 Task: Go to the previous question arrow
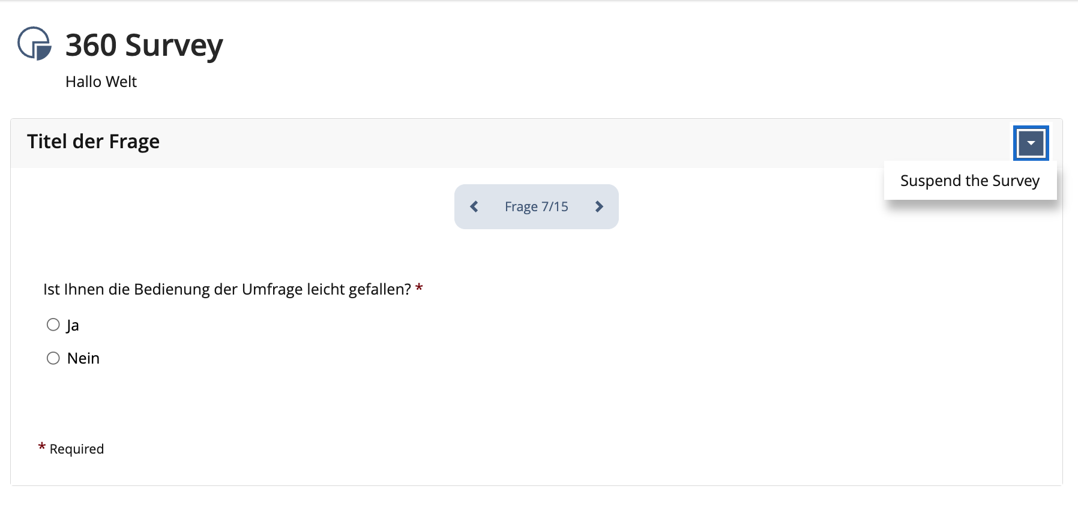(x=474, y=207)
